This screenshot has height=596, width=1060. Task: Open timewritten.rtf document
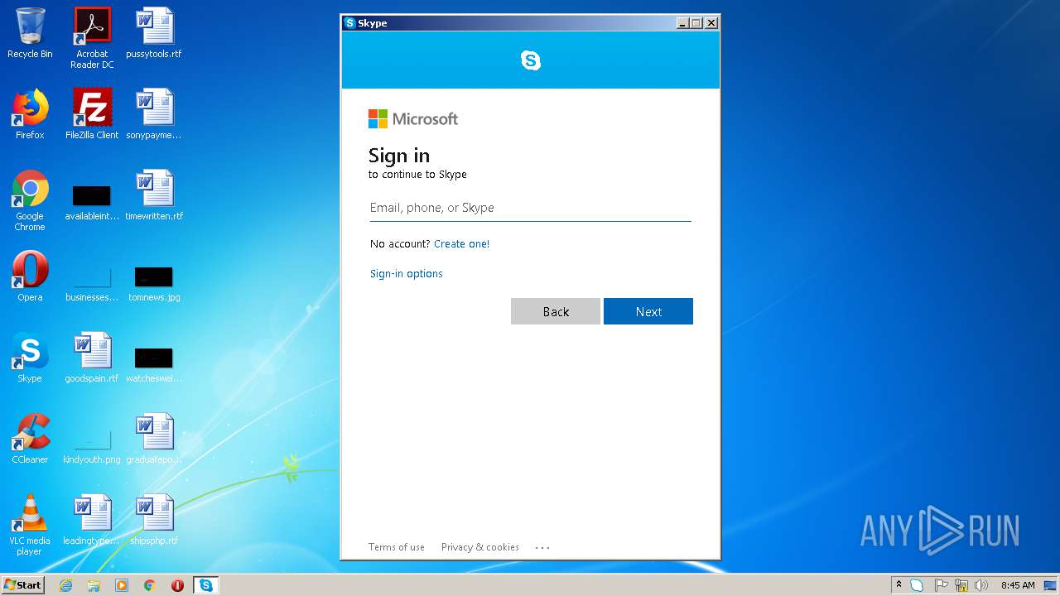tap(154, 195)
